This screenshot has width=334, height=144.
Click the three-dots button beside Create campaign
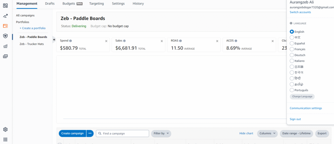coord(90,133)
